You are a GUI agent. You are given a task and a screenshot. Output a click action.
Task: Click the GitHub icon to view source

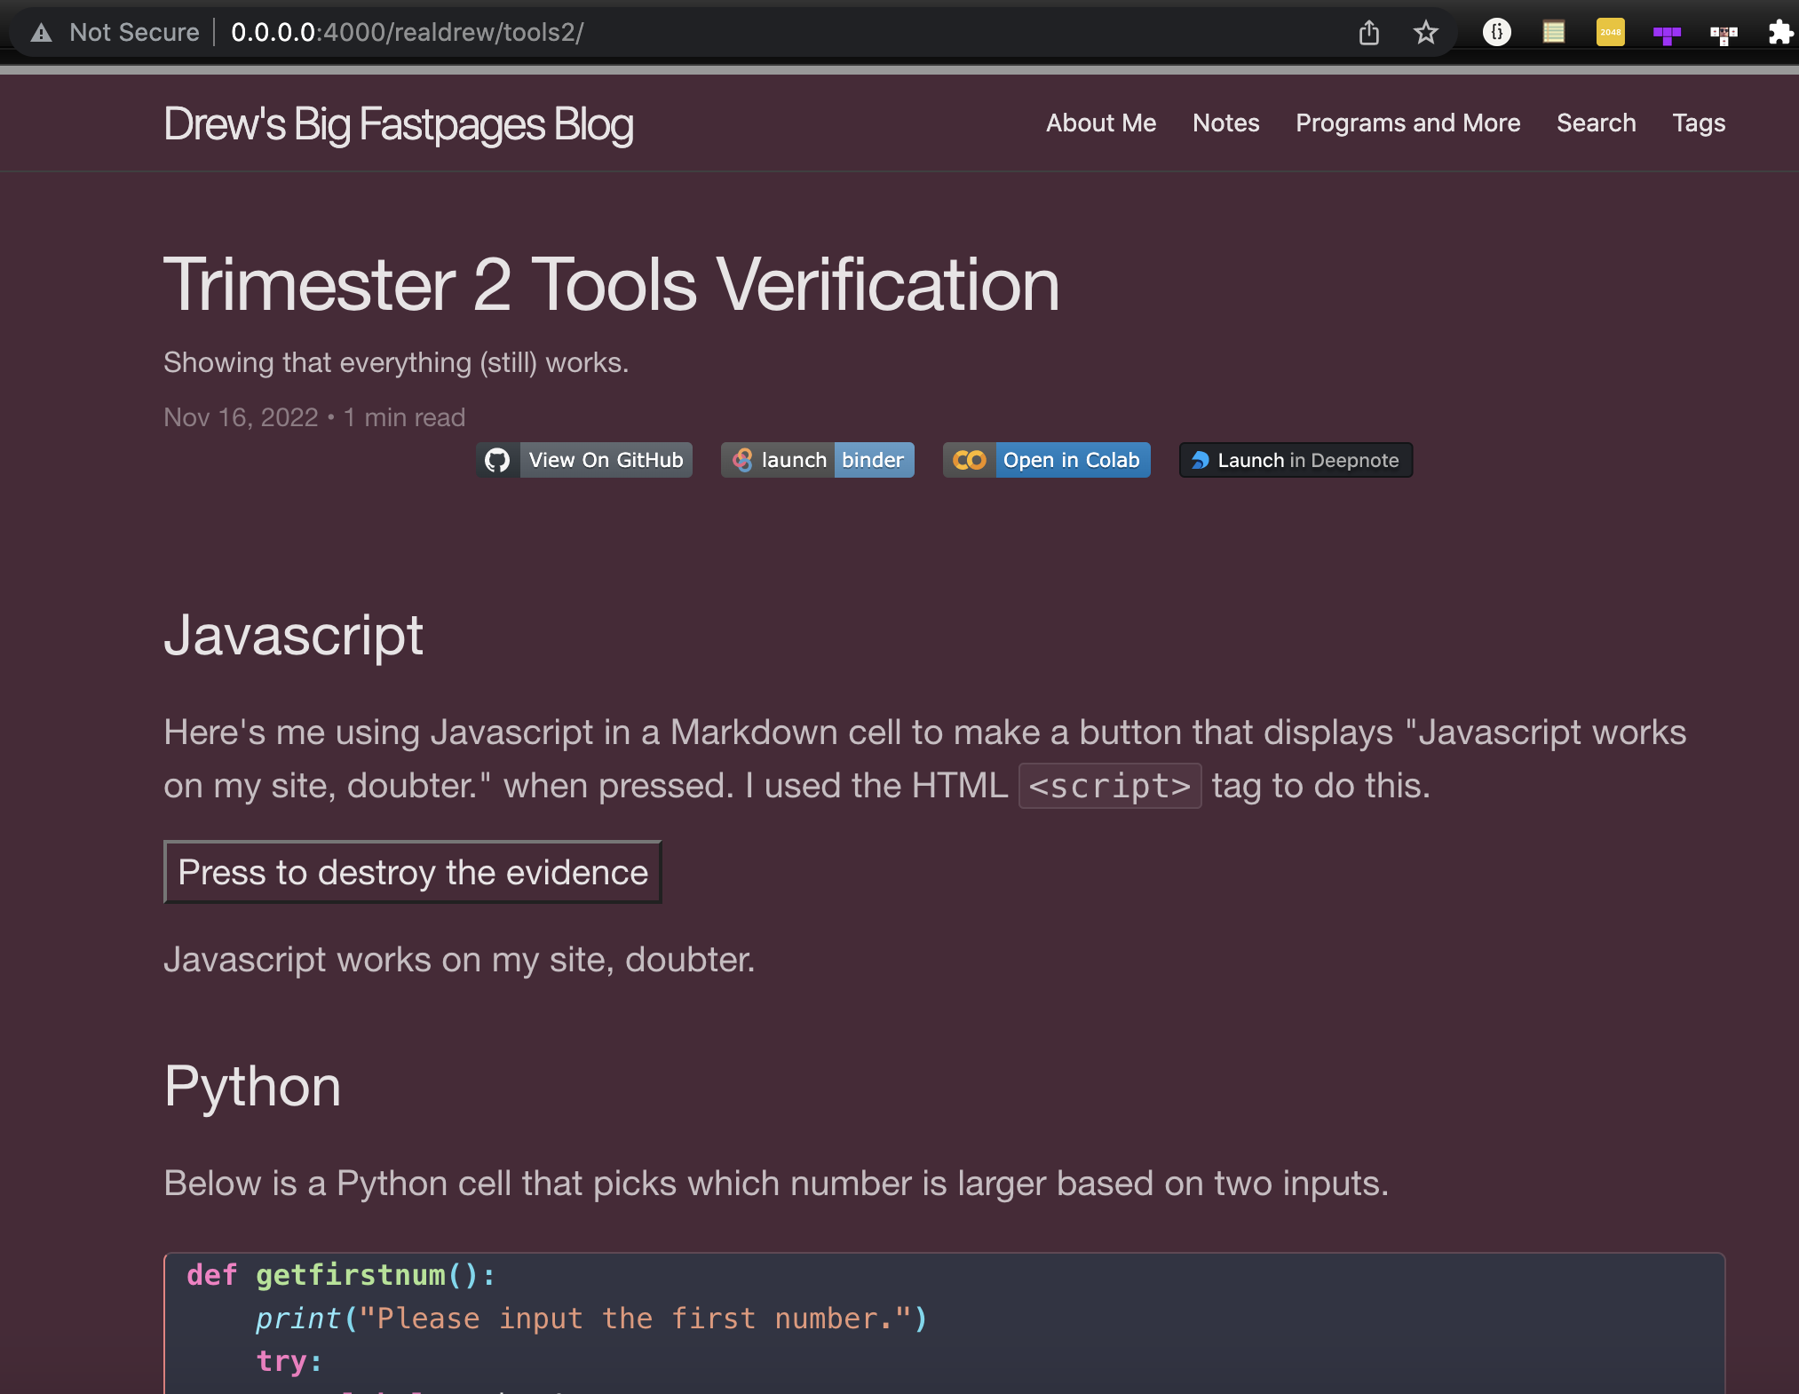499,460
